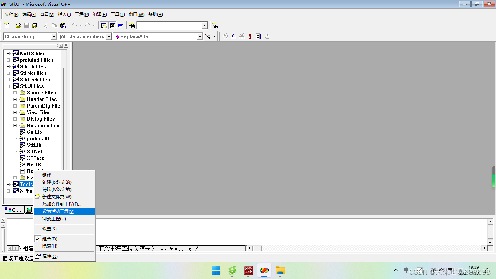Expand the Header Files folder
Viewport: 496px width, 279px height.
pos(15,99)
